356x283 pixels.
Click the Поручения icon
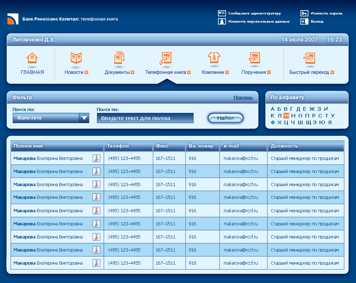pyautogui.click(x=254, y=58)
